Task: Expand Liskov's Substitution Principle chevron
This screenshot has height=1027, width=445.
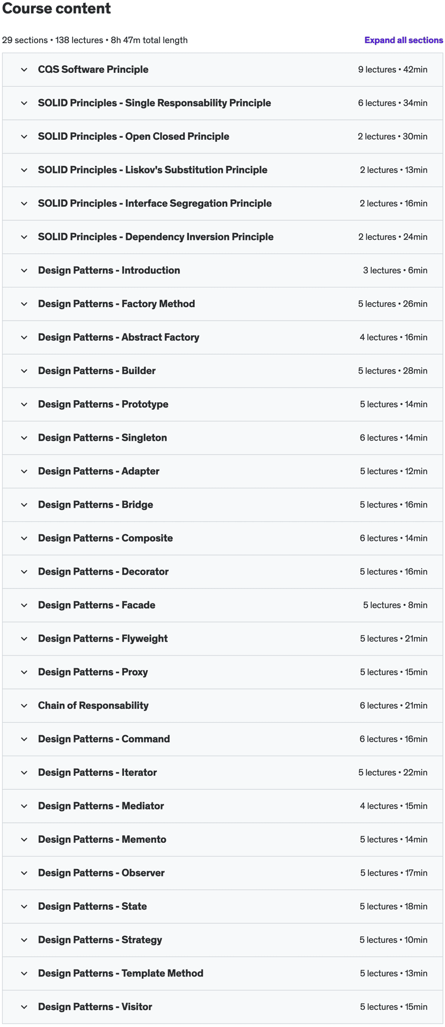Action: (x=24, y=170)
